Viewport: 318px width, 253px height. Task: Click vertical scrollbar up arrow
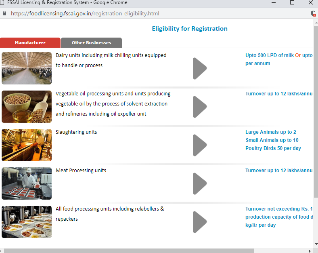coord(316,23)
